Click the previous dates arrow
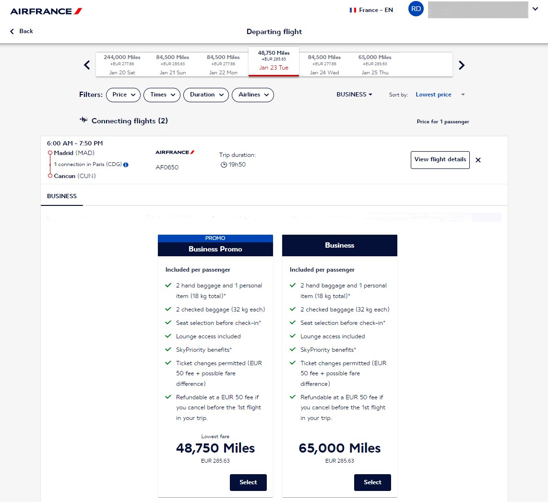The width and height of the screenshot is (548, 502). [x=87, y=65]
